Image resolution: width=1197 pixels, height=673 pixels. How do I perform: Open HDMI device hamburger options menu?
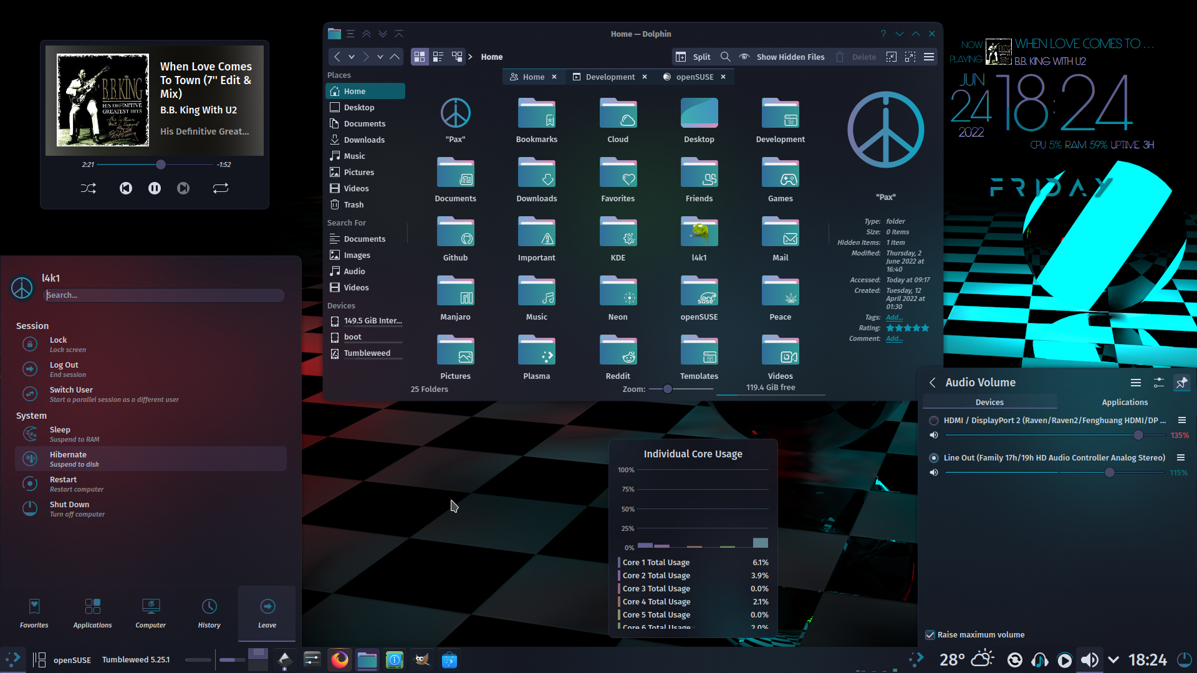pos(1181,421)
